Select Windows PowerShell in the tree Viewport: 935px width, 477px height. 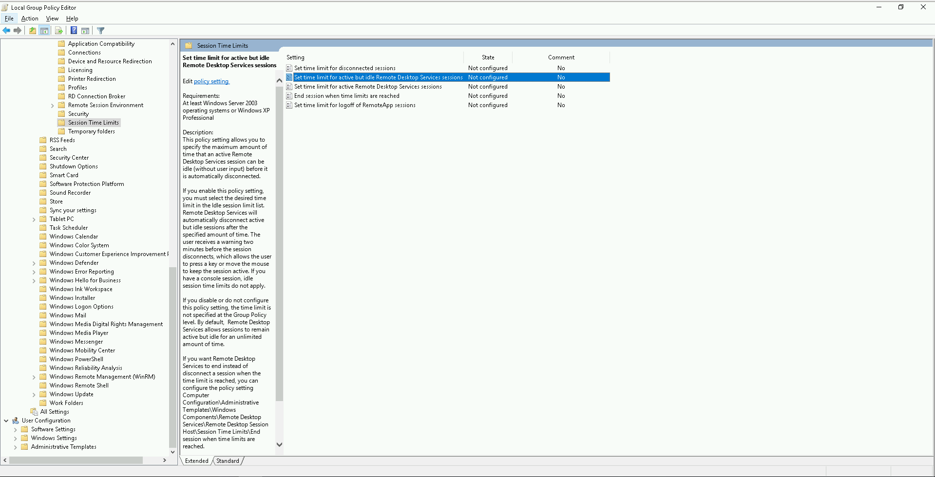pyautogui.click(x=76, y=359)
